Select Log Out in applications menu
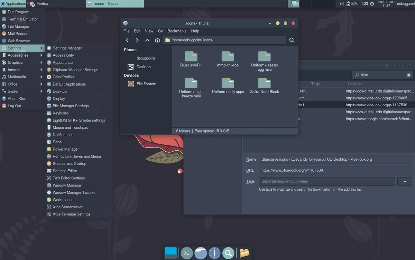The image size is (415, 260). [x=23, y=106]
